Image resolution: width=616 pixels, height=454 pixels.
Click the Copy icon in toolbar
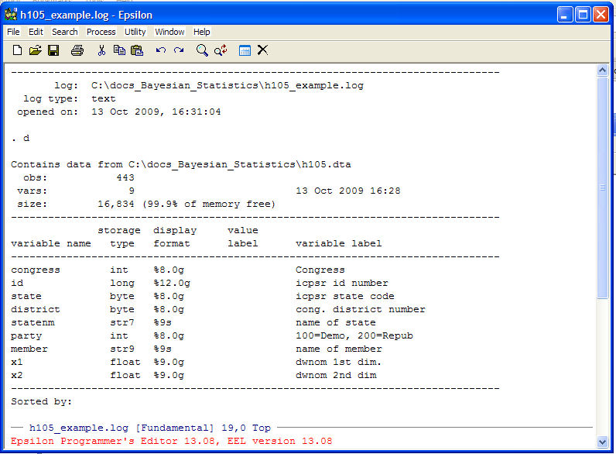tap(119, 50)
